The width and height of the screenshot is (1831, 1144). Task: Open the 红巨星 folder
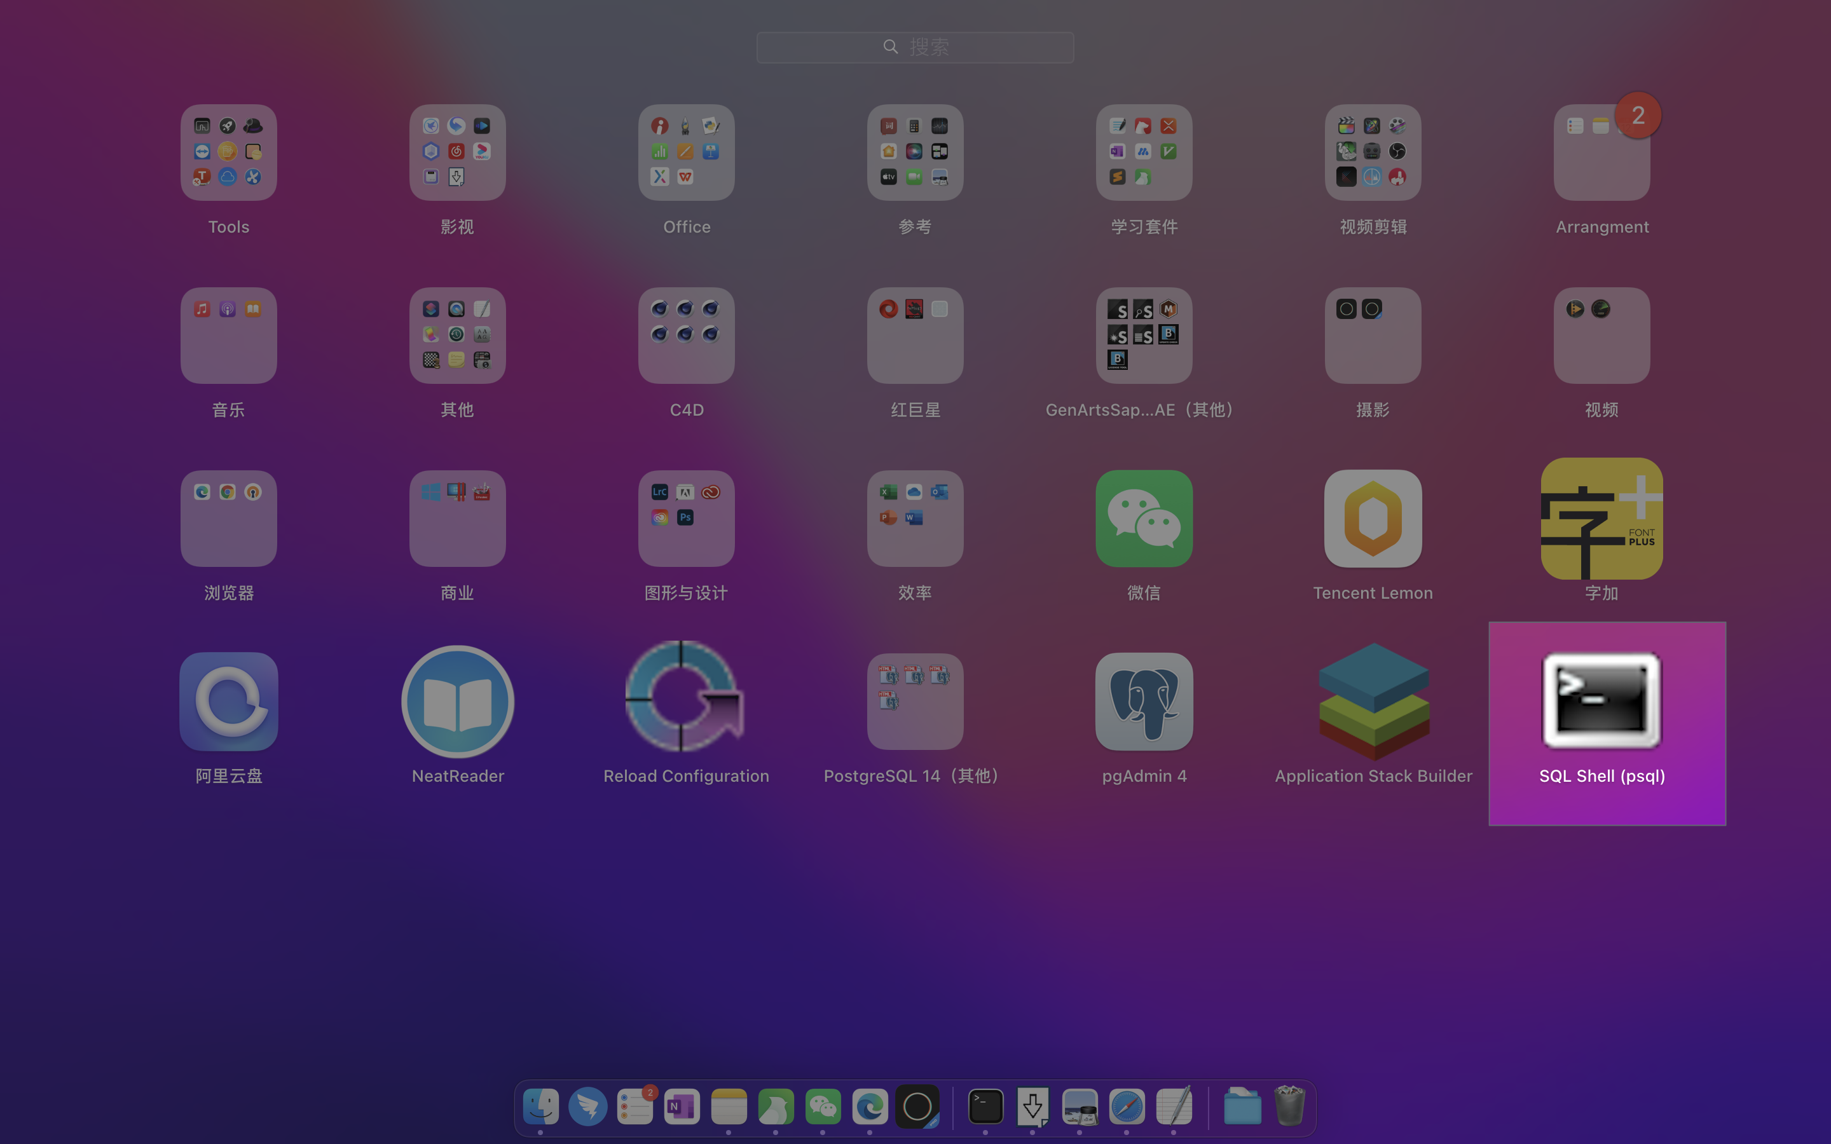coord(915,335)
